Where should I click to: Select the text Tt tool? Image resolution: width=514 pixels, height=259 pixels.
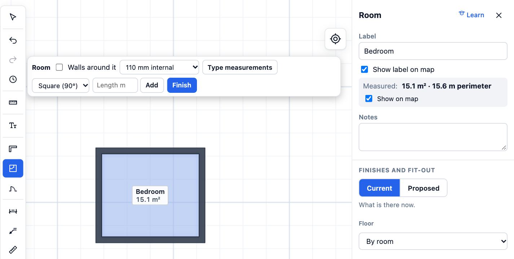(x=13, y=126)
